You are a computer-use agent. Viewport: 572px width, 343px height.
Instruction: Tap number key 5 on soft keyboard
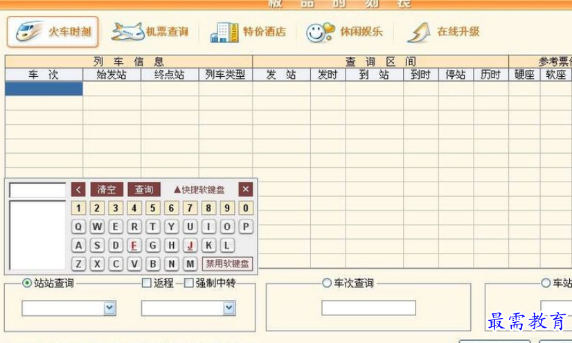click(x=152, y=208)
